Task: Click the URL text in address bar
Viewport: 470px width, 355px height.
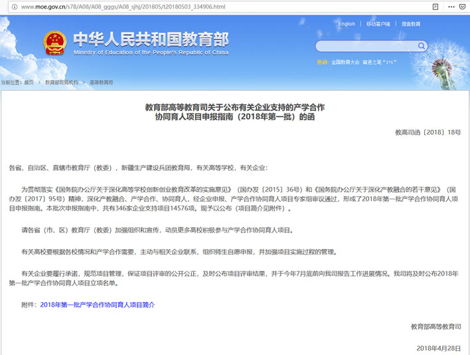Action: (x=123, y=7)
